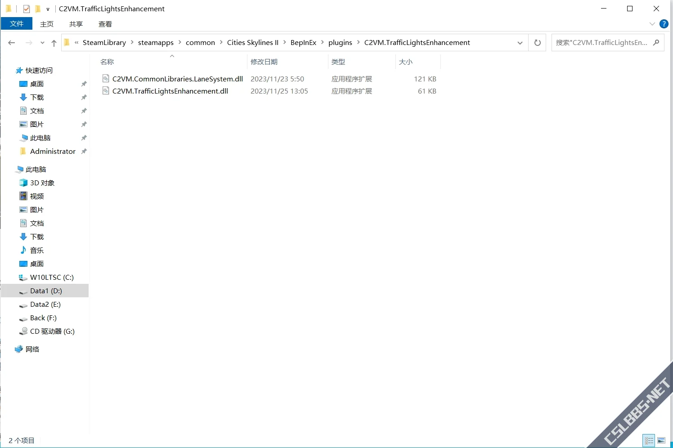Navigate to BepInEx in the breadcrumb
The image size is (673, 448).
[303, 43]
